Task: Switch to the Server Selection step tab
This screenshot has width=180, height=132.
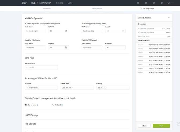Action: pos(97,9)
